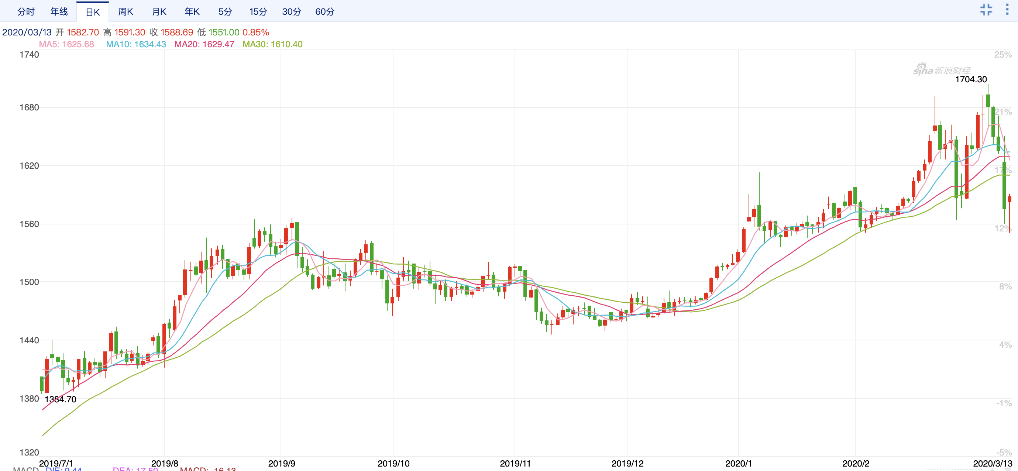Select the 日K daily candlestick tab

(93, 12)
